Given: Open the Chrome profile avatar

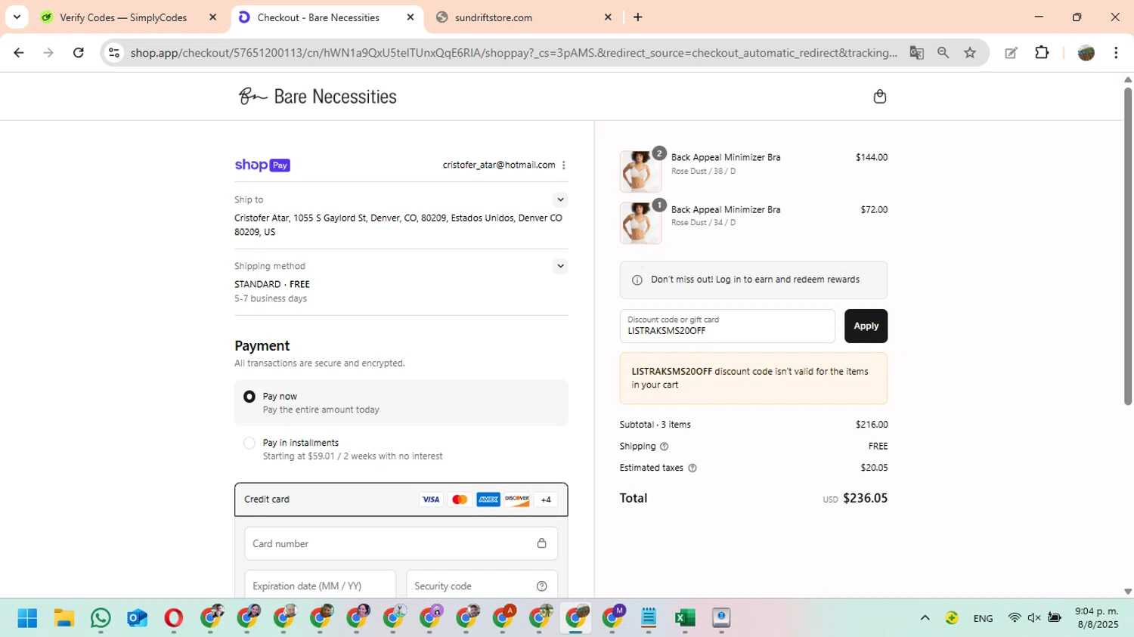Looking at the screenshot, I should 1086,53.
